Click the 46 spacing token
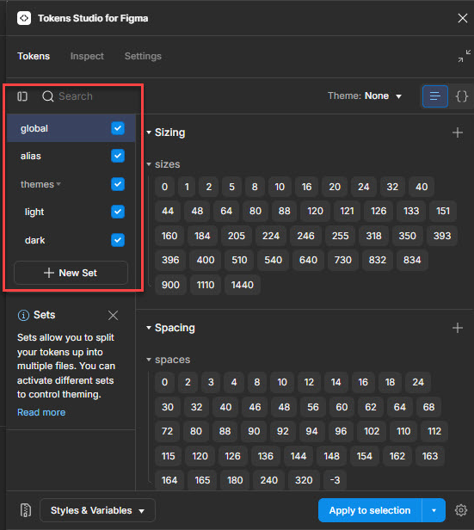The height and width of the screenshot is (530, 474). [x=255, y=407]
